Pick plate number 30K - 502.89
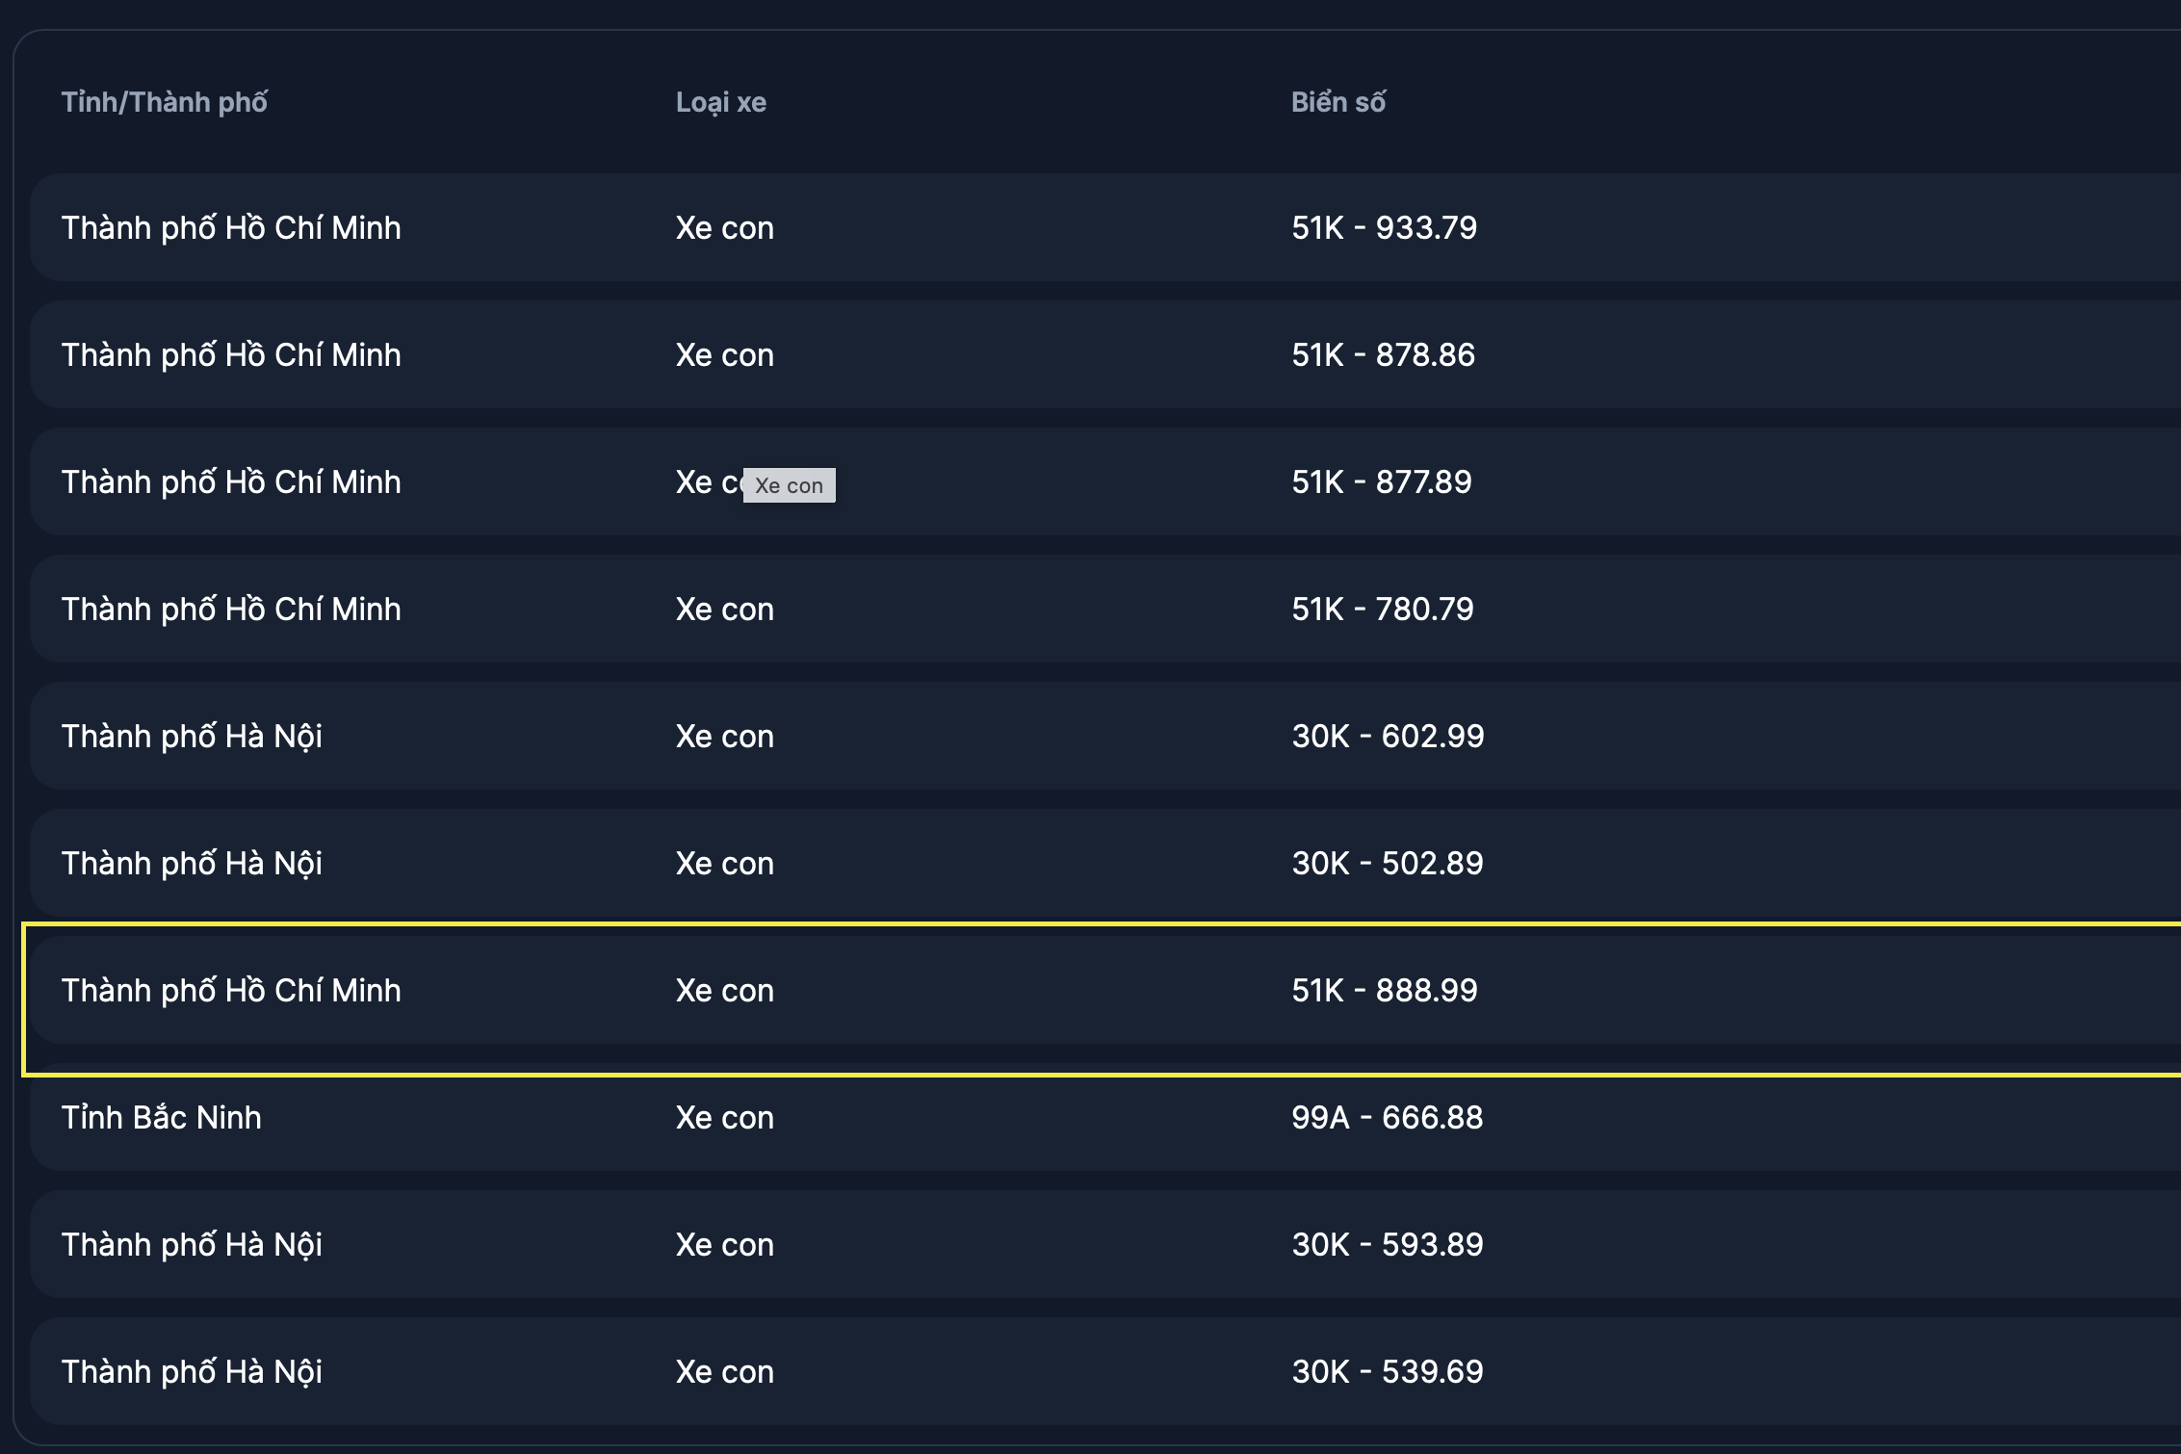2181x1454 pixels. tap(1387, 864)
